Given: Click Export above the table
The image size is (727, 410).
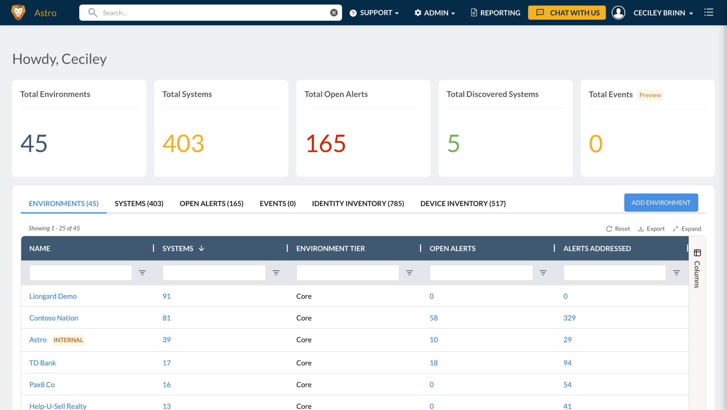Looking at the screenshot, I should click(651, 229).
